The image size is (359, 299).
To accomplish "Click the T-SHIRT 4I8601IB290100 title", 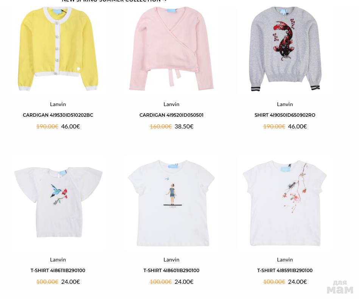I will click(171, 271).
